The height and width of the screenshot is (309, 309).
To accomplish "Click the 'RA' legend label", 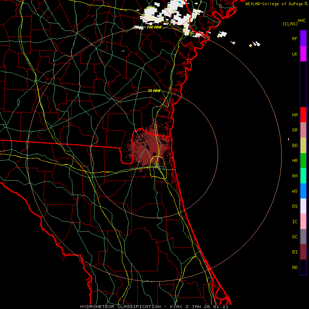I will click(x=295, y=176).
